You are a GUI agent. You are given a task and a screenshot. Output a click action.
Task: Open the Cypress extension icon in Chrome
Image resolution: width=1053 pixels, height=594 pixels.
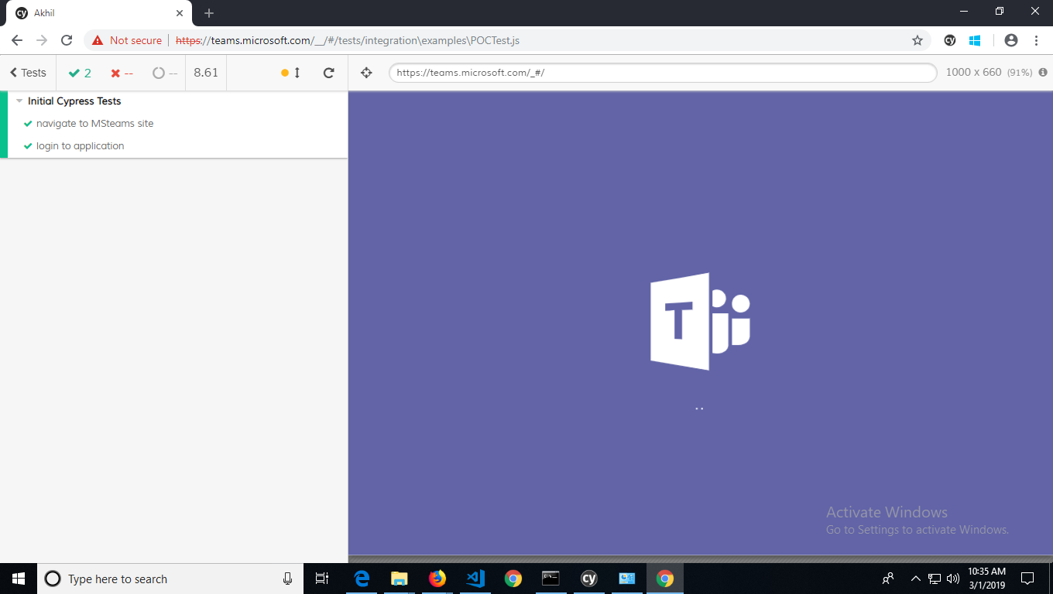click(x=950, y=40)
